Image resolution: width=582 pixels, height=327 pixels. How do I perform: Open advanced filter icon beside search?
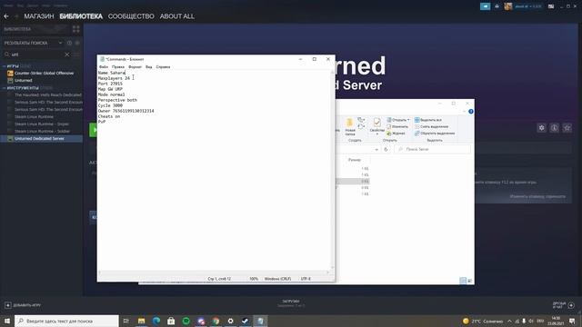click(x=76, y=54)
